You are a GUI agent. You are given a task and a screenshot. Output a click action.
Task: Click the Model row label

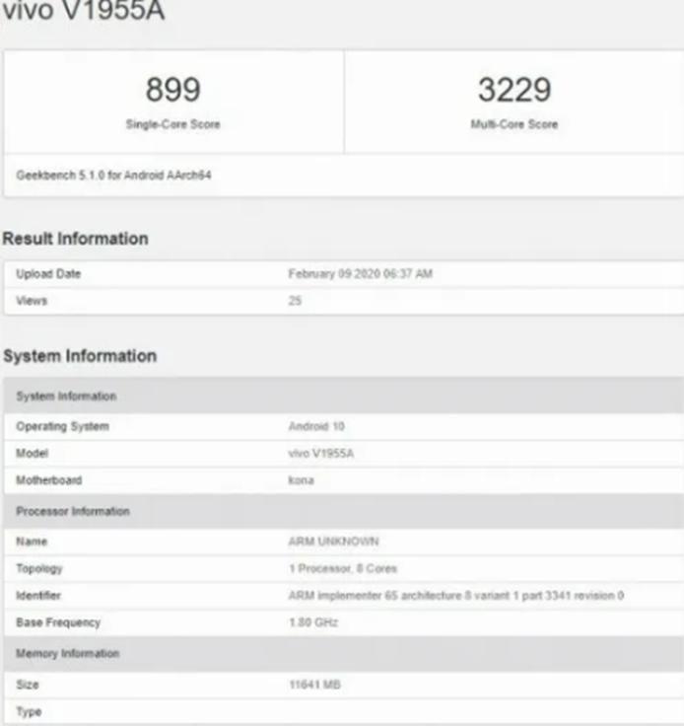pyautogui.click(x=32, y=454)
